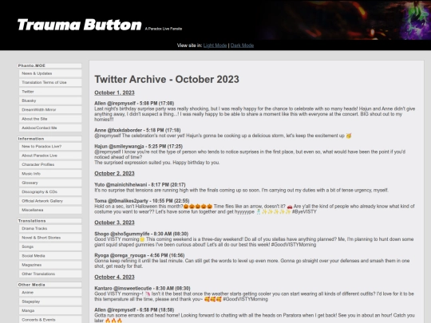Screen dimensions: 431x323
Task: Click Shogo @sho5gummylife 8:30 AM tweet header
Action: click(x=141, y=234)
